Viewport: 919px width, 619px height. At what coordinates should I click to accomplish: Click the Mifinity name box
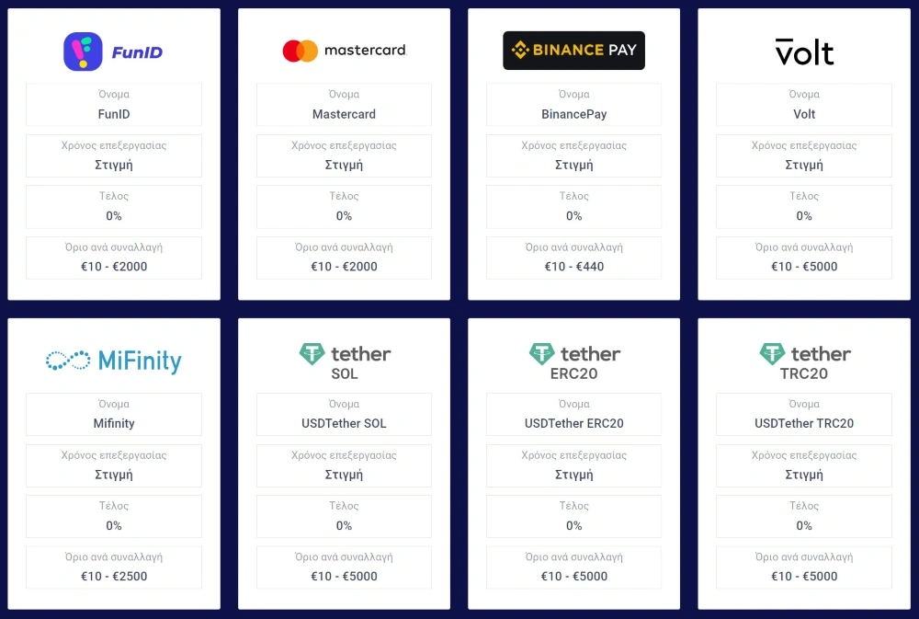point(114,414)
